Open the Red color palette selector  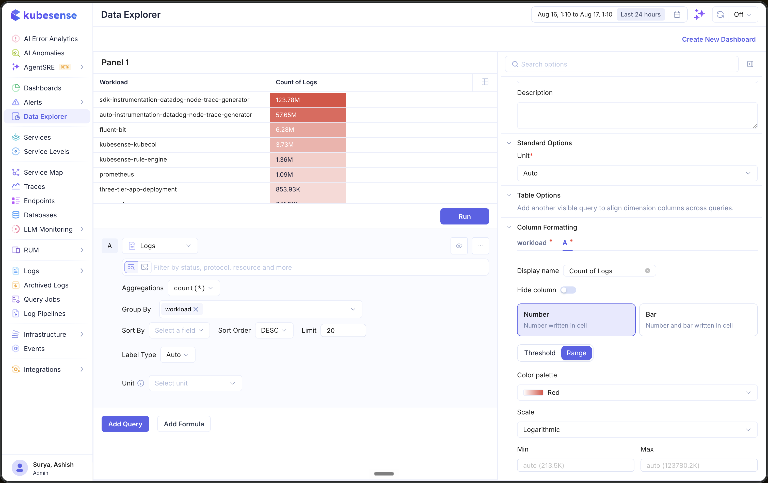point(637,392)
